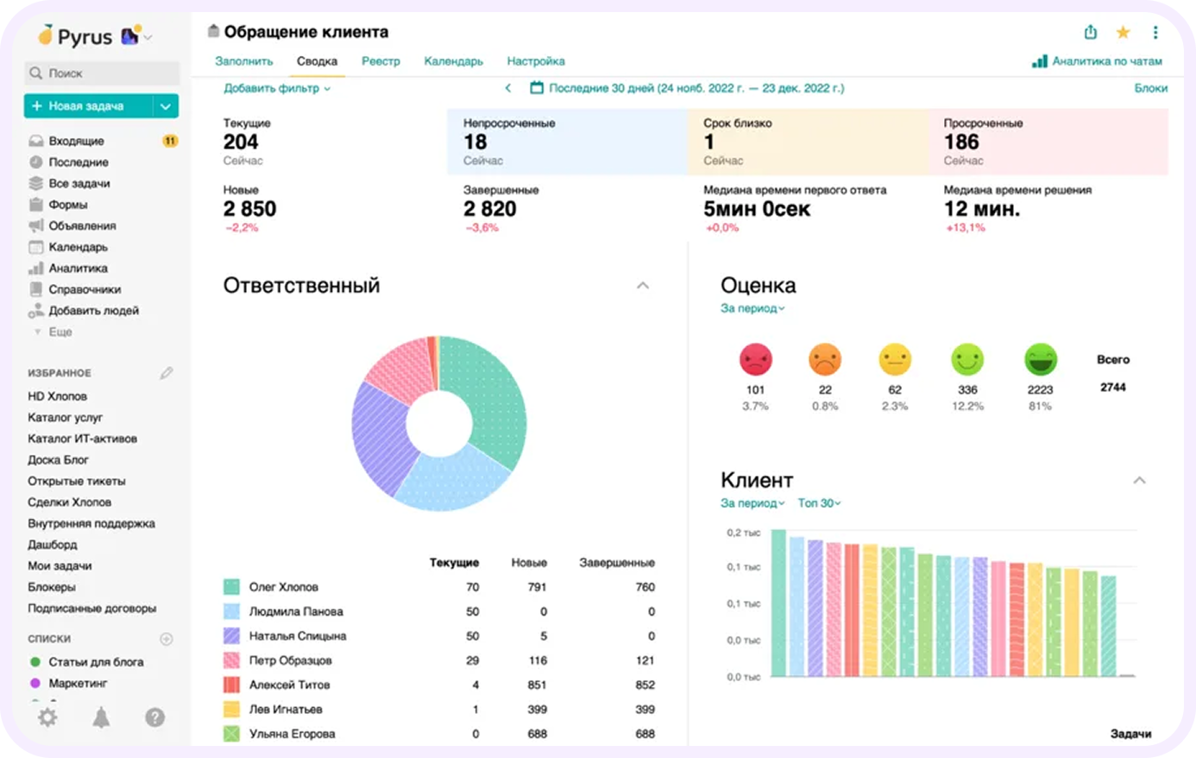The height and width of the screenshot is (758, 1196).
Task: Switch to the Реестр tab
Action: 381,61
